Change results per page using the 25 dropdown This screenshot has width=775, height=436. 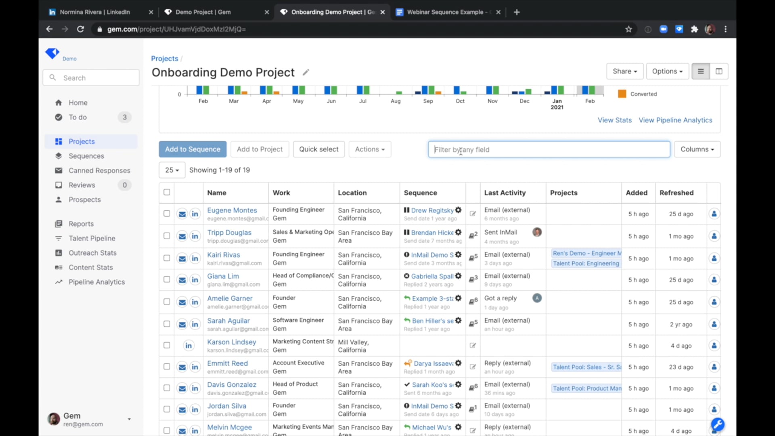pyautogui.click(x=172, y=170)
